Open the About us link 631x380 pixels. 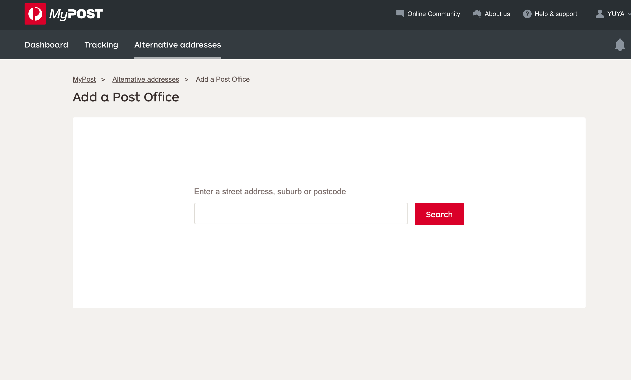(x=491, y=14)
